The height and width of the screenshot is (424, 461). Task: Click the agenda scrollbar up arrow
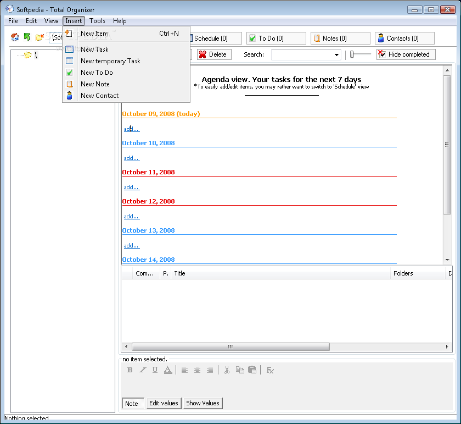(x=447, y=70)
